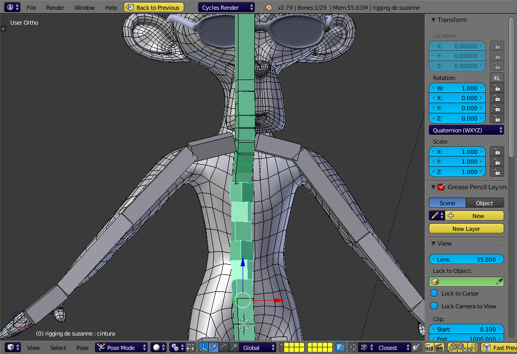Viewport: 517px width, 354px height.
Task: Click the OpenGL render camera icon
Action: coord(429,347)
